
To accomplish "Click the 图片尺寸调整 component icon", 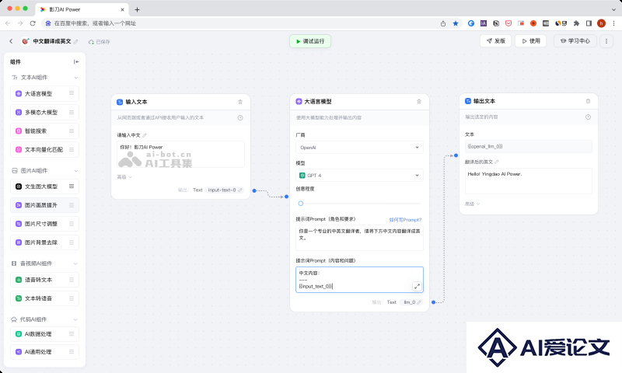I will [x=19, y=224].
